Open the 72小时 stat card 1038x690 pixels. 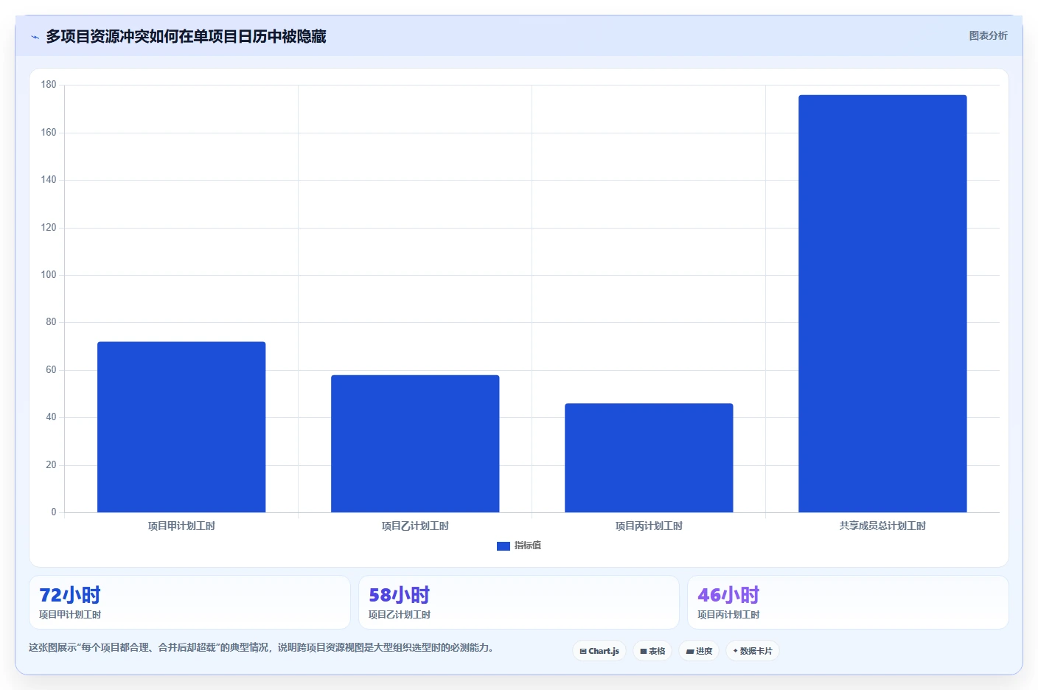(x=189, y=602)
